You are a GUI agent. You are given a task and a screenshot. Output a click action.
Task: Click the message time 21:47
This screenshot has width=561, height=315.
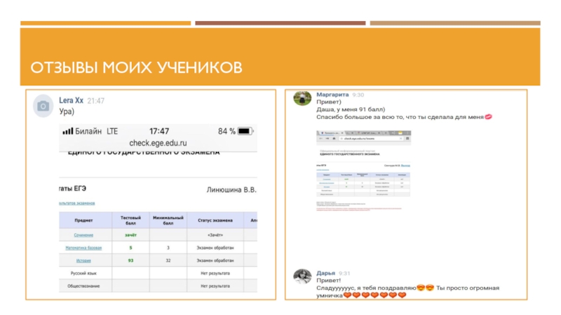click(x=96, y=101)
